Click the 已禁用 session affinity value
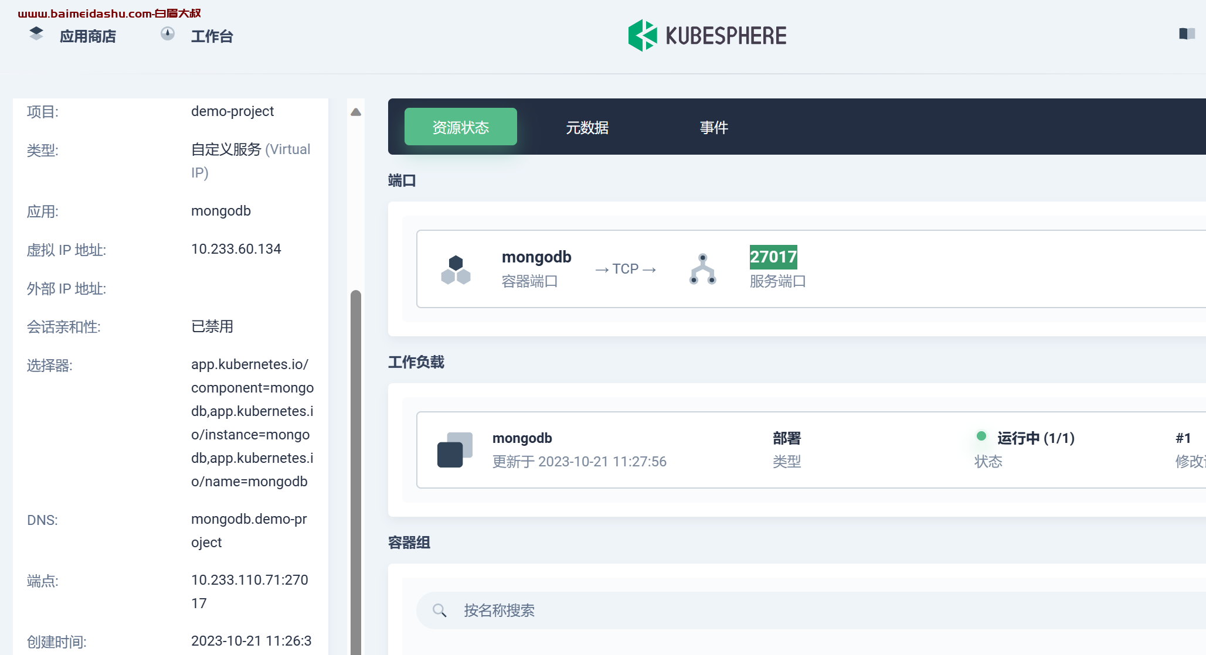The height and width of the screenshot is (655, 1206). point(212,326)
